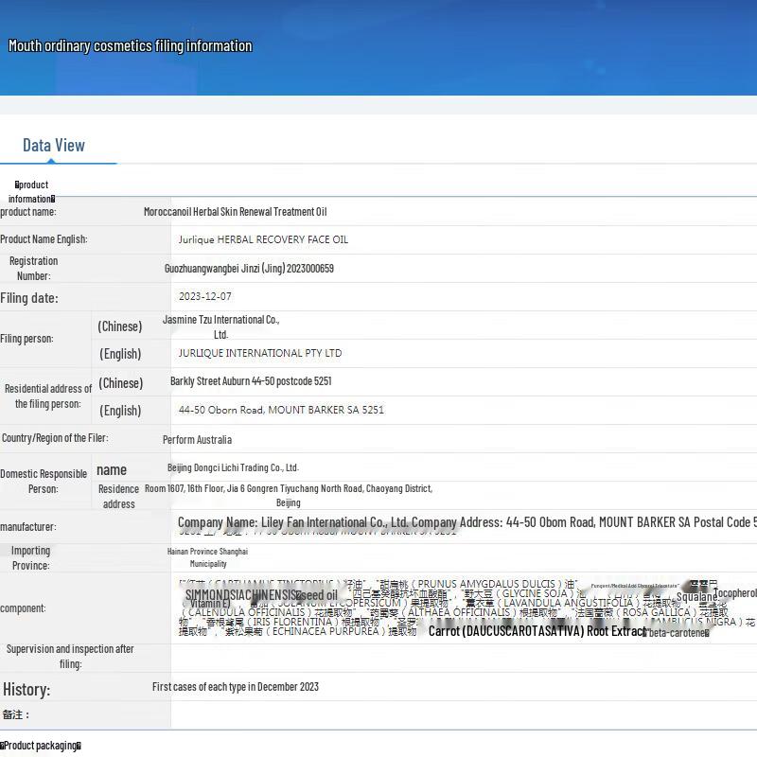
Task: Click the Perform Australia country value
Action: tap(197, 440)
